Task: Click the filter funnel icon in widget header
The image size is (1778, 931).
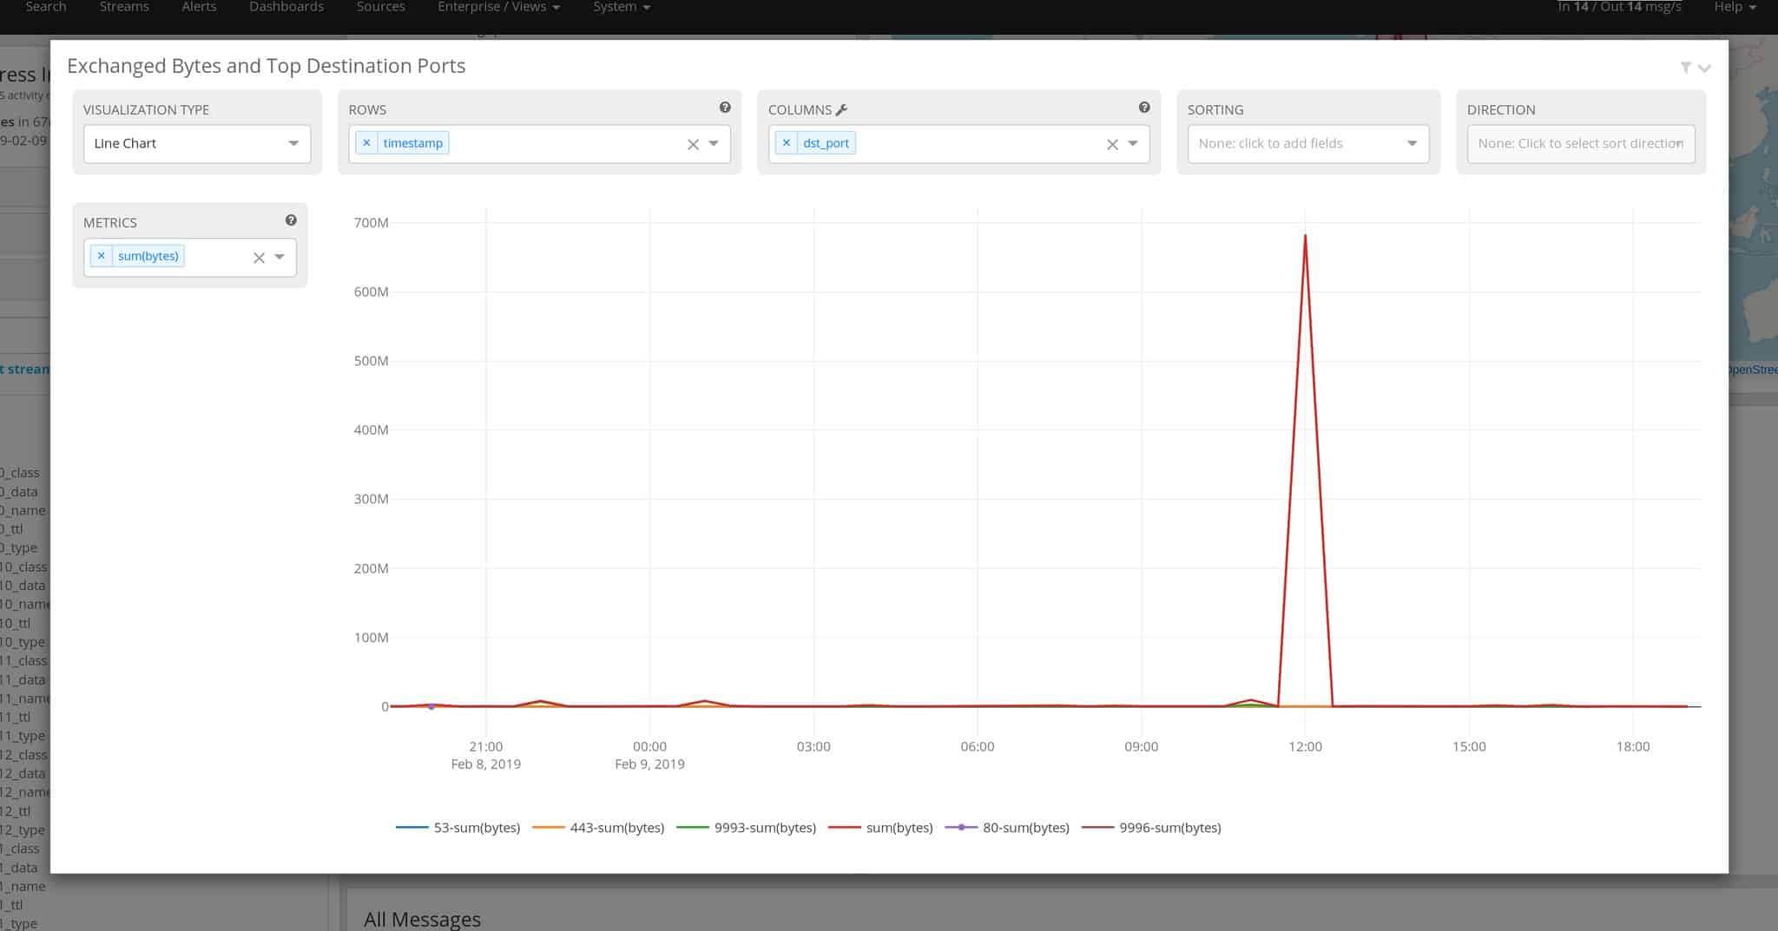Action: tap(1685, 68)
